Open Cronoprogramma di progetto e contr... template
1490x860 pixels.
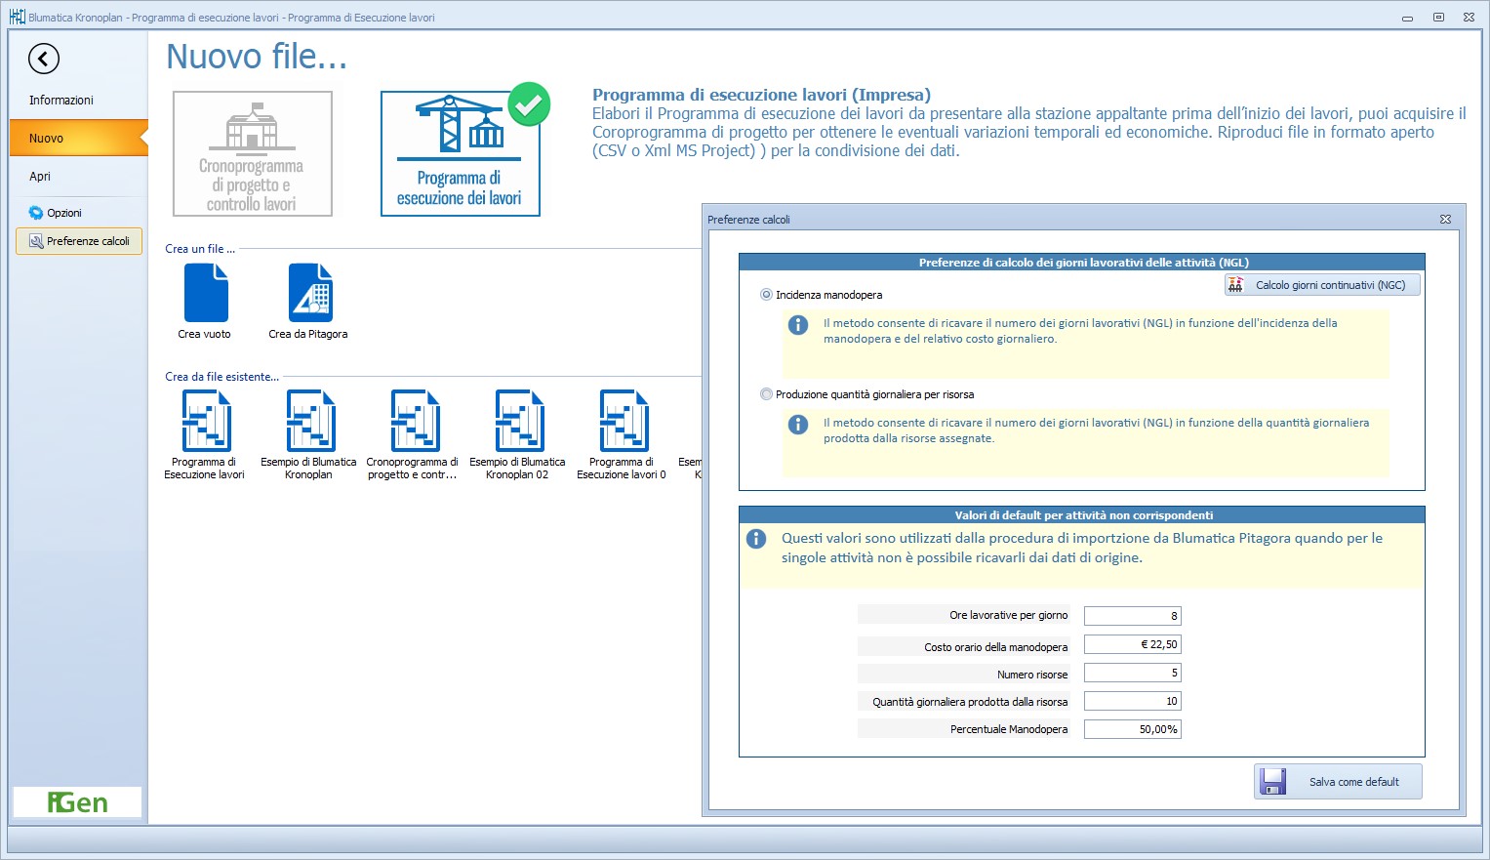point(413,422)
